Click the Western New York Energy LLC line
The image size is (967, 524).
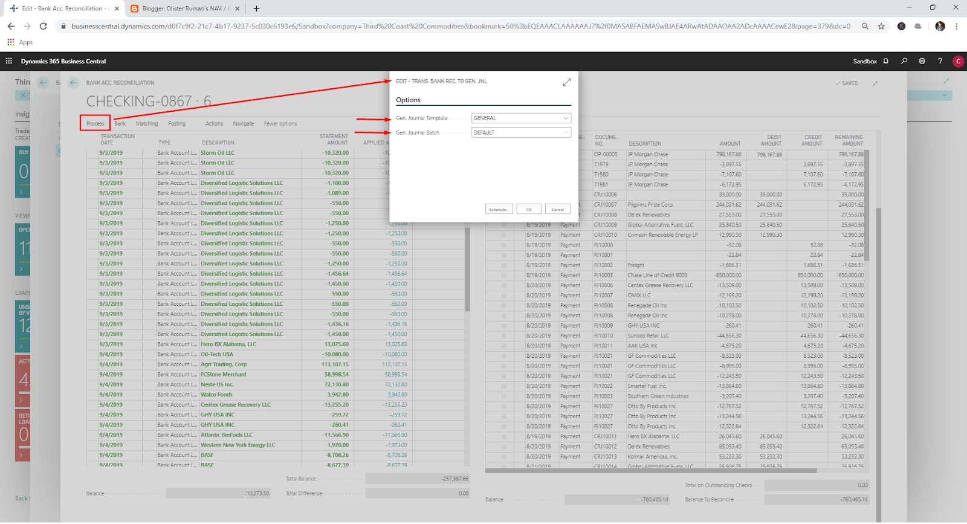pyautogui.click(x=238, y=445)
